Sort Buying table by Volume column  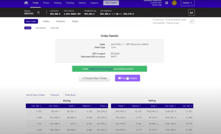87,106
